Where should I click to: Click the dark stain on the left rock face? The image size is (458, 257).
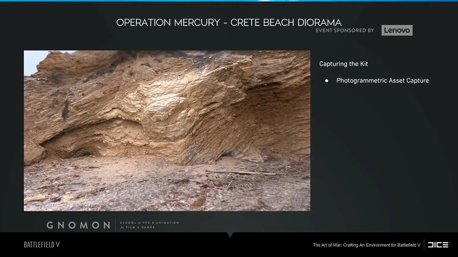(65, 109)
